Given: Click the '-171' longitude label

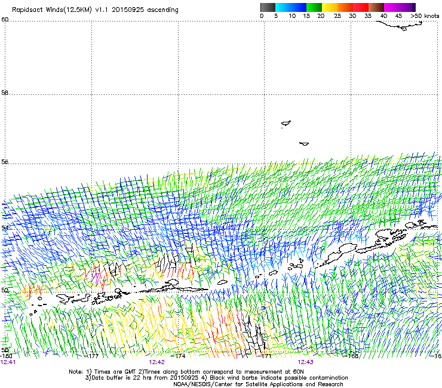Looking at the screenshot, I should click(265, 356).
